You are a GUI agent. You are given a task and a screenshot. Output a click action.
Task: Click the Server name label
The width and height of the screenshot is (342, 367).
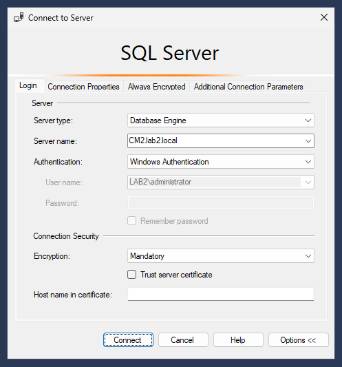55,141
